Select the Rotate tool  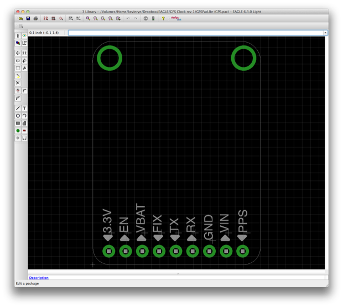tap(24, 61)
